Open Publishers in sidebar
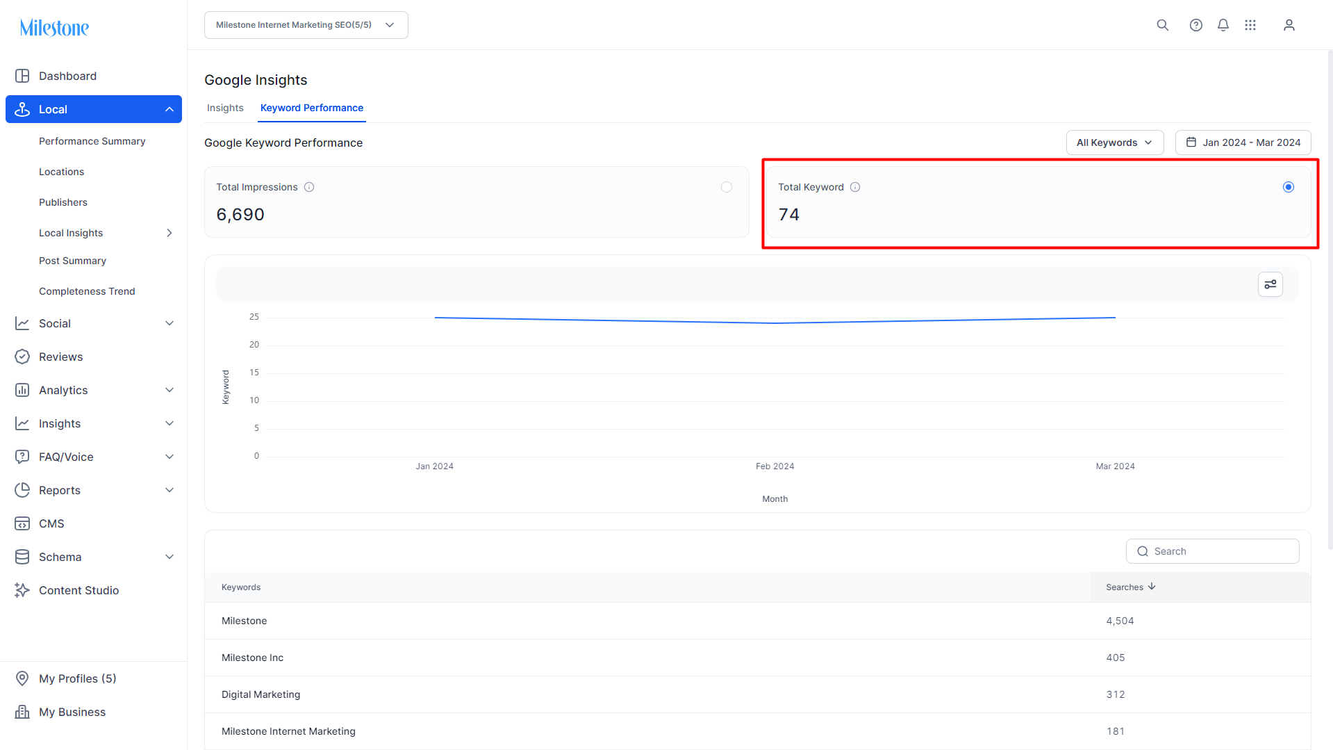This screenshot has width=1333, height=750. tap(63, 202)
